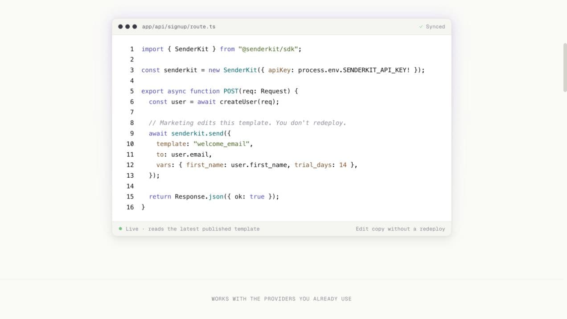Click the "welcome_email" template string
This screenshot has height=319, width=567.
click(222, 143)
